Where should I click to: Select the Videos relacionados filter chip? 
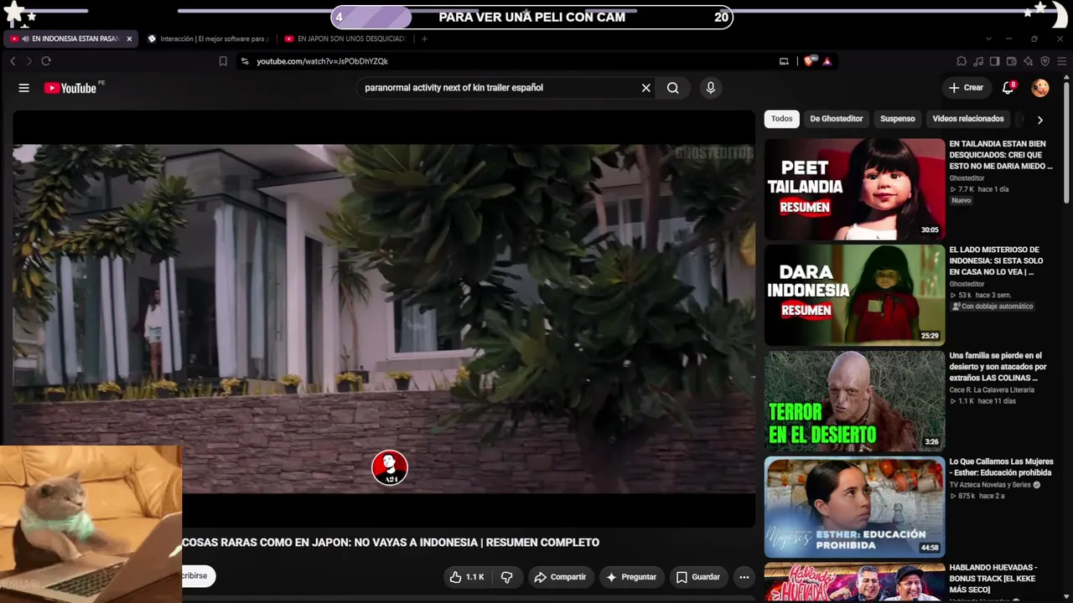(968, 119)
